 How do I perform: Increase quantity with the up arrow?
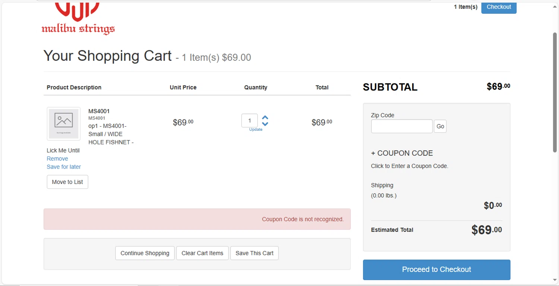click(265, 118)
